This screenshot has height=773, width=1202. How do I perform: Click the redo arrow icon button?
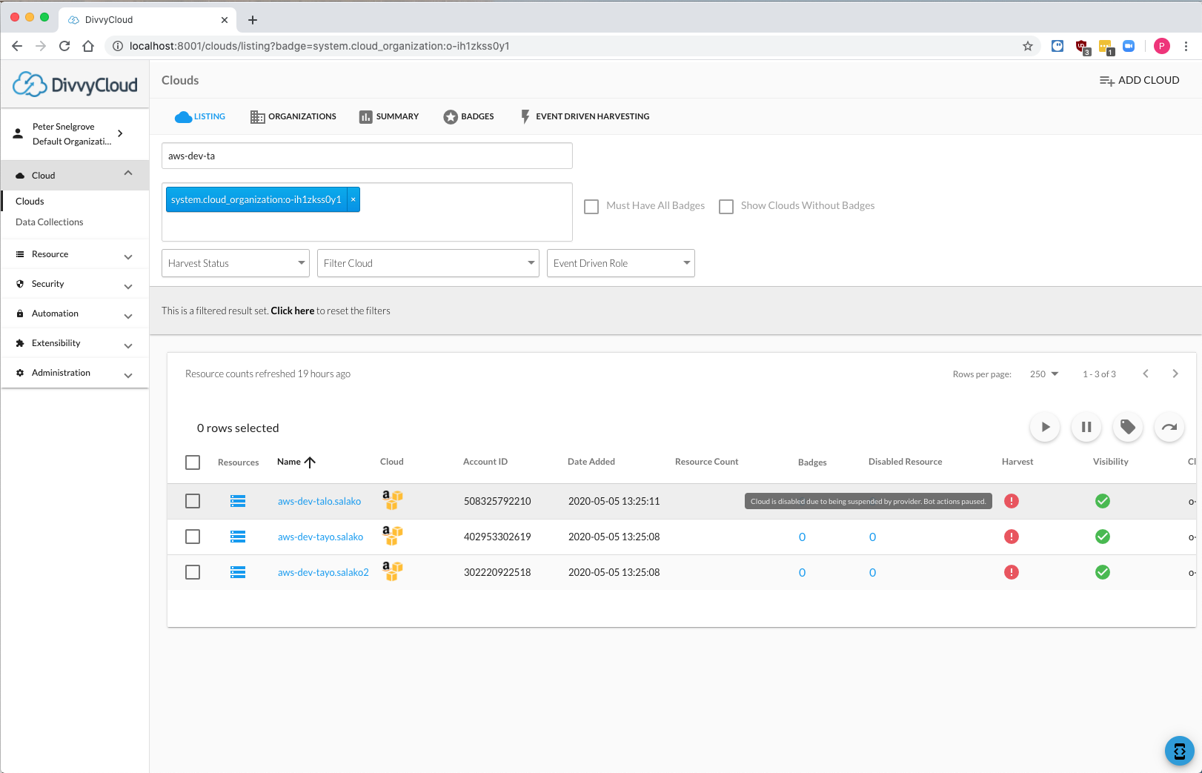(x=1169, y=427)
